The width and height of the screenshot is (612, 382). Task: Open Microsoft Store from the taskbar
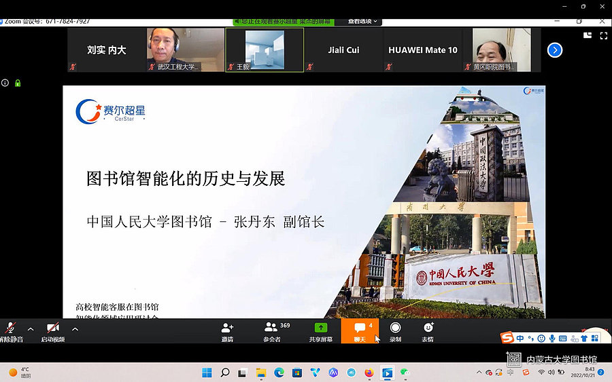coord(297,373)
